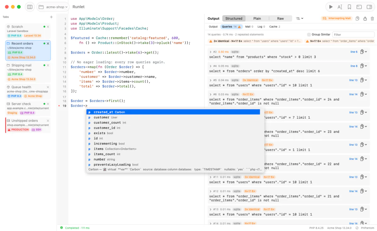The width and height of the screenshot is (377, 231).
Task: Toggle the Intercepting Mail button
Action: 337,18
